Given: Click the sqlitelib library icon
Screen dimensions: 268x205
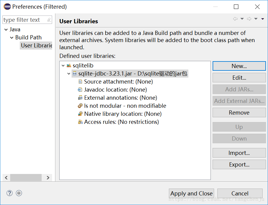Looking at the screenshot, I should [x=69, y=65].
